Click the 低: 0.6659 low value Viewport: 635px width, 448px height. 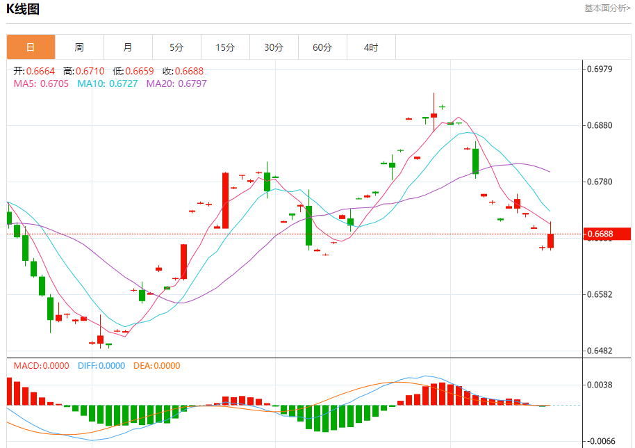[x=133, y=71]
